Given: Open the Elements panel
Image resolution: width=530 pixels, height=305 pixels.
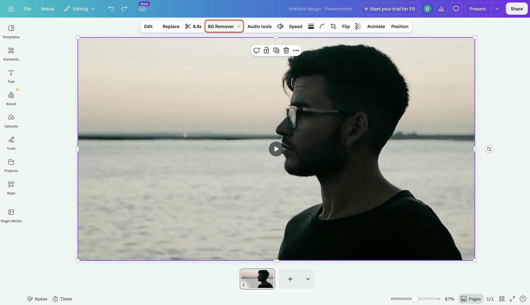Looking at the screenshot, I should [11, 54].
